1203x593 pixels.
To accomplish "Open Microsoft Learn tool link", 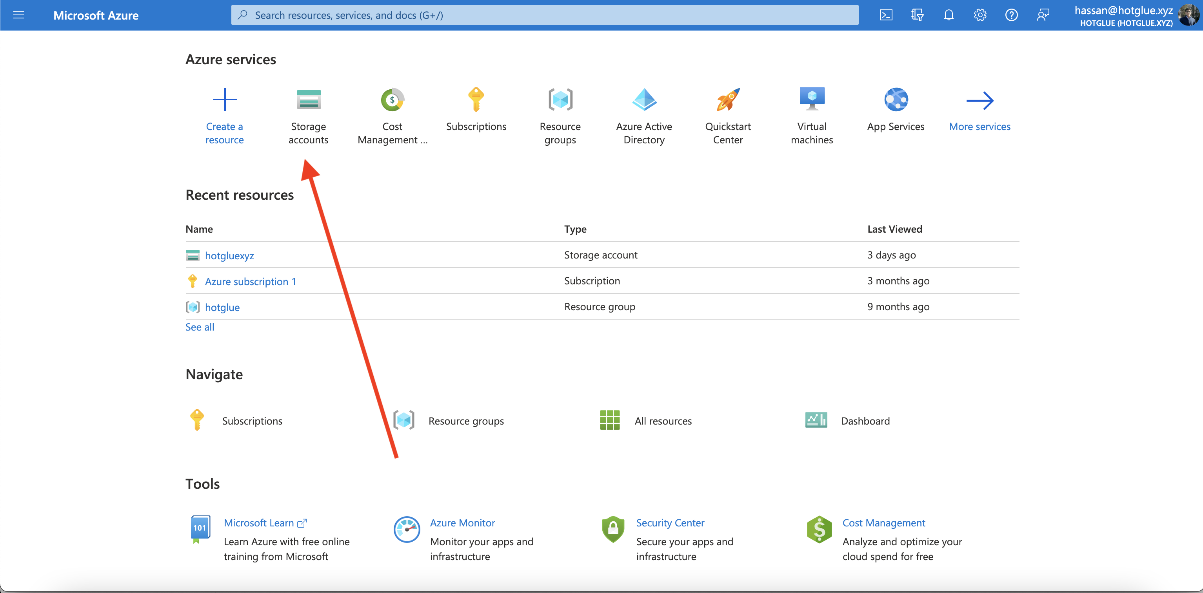I will (259, 523).
